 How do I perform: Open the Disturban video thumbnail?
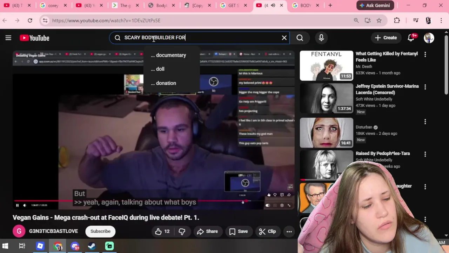(x=326, y=132)
